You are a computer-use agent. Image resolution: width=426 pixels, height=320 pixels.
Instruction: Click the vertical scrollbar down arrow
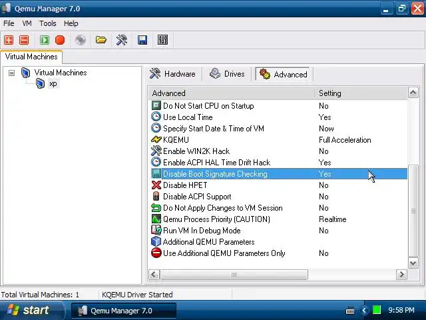pos(413,263)
